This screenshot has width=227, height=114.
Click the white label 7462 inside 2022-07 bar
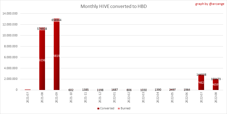[201, 83]
